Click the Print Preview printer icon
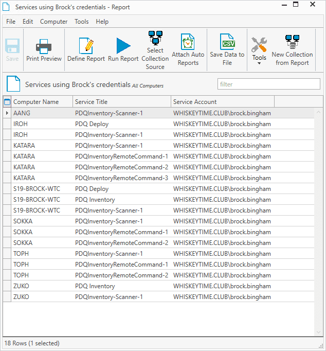326x351 pixels. coord(44,46)
